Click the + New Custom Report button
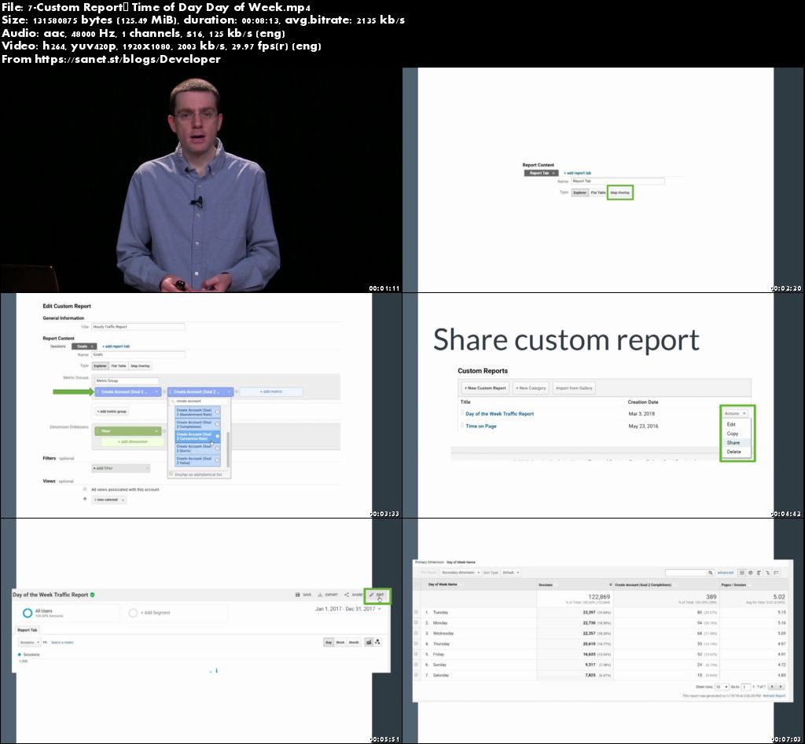The image size is (805, 744). click(x=484, y=388)
